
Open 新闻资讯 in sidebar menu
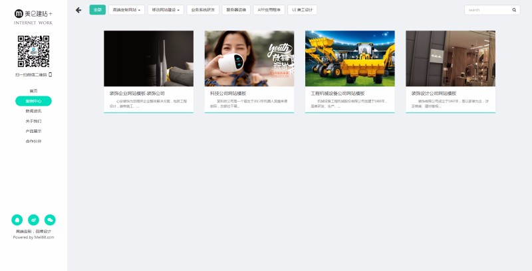tap(34, 111)
